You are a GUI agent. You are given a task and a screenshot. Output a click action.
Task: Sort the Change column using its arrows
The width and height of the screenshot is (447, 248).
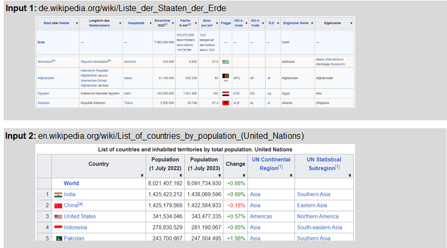[x=244, y=175]
